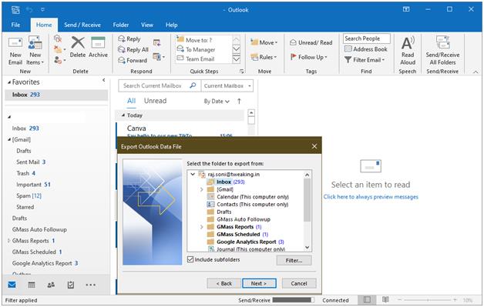The height and width of the screenshot is (307, 484).
Task: Collapse raj.soni@tweaking.in account node
Action: tap(193, 175)
